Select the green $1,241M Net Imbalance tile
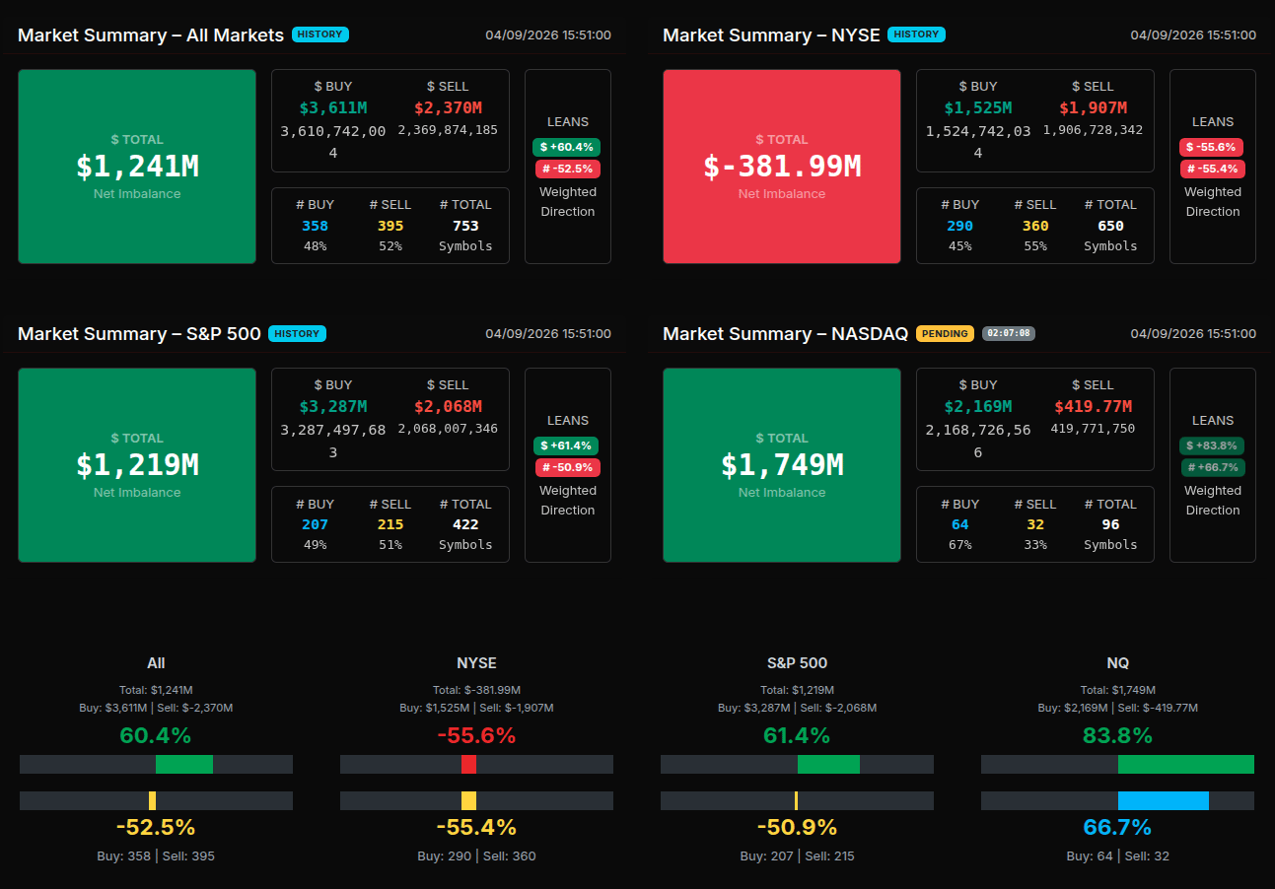The height and width of the screenshot is (889, 1275). (137, 167)
